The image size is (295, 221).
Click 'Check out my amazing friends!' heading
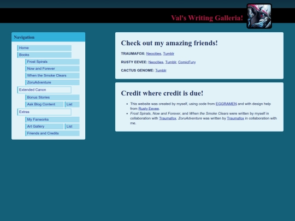tap(169, 43)
